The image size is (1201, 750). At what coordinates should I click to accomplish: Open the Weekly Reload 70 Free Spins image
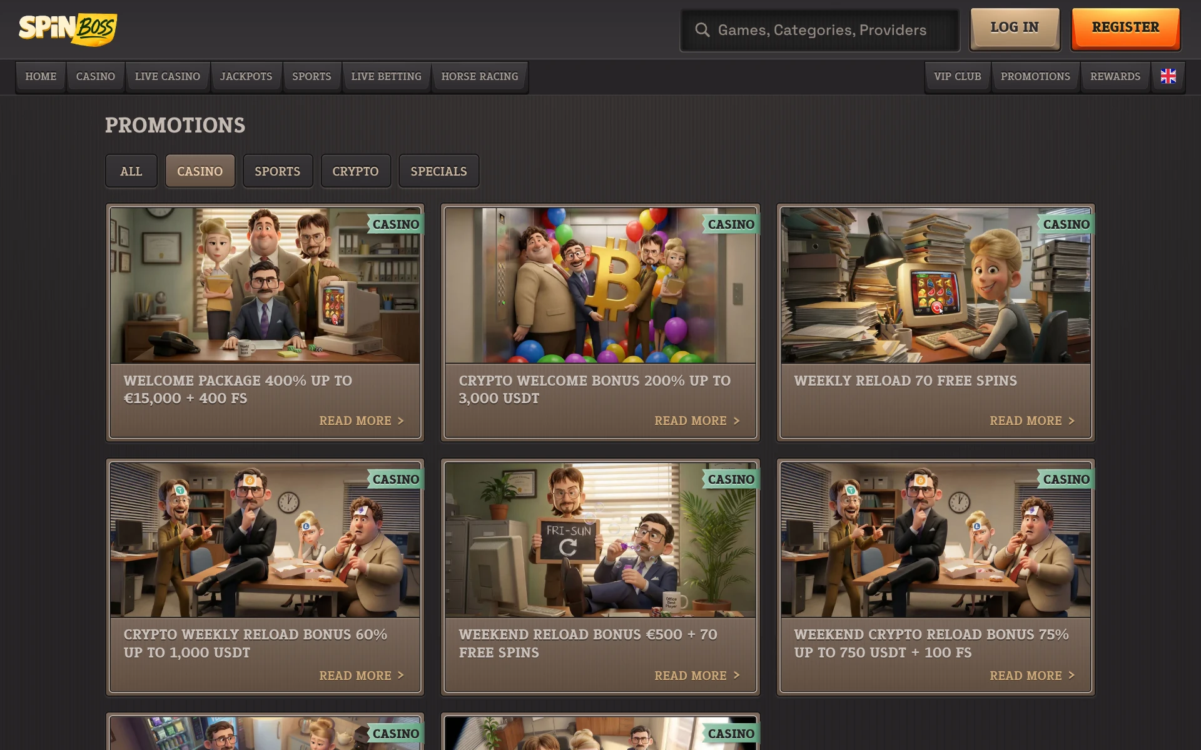(936, 286)
